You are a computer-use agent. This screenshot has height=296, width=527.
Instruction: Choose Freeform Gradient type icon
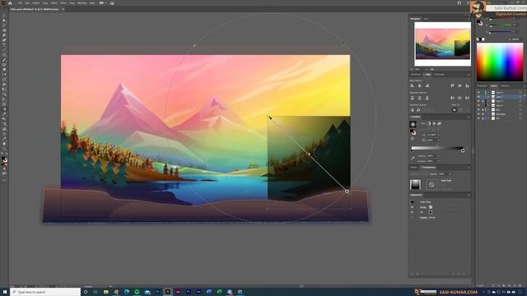click(x=439, y=123)
